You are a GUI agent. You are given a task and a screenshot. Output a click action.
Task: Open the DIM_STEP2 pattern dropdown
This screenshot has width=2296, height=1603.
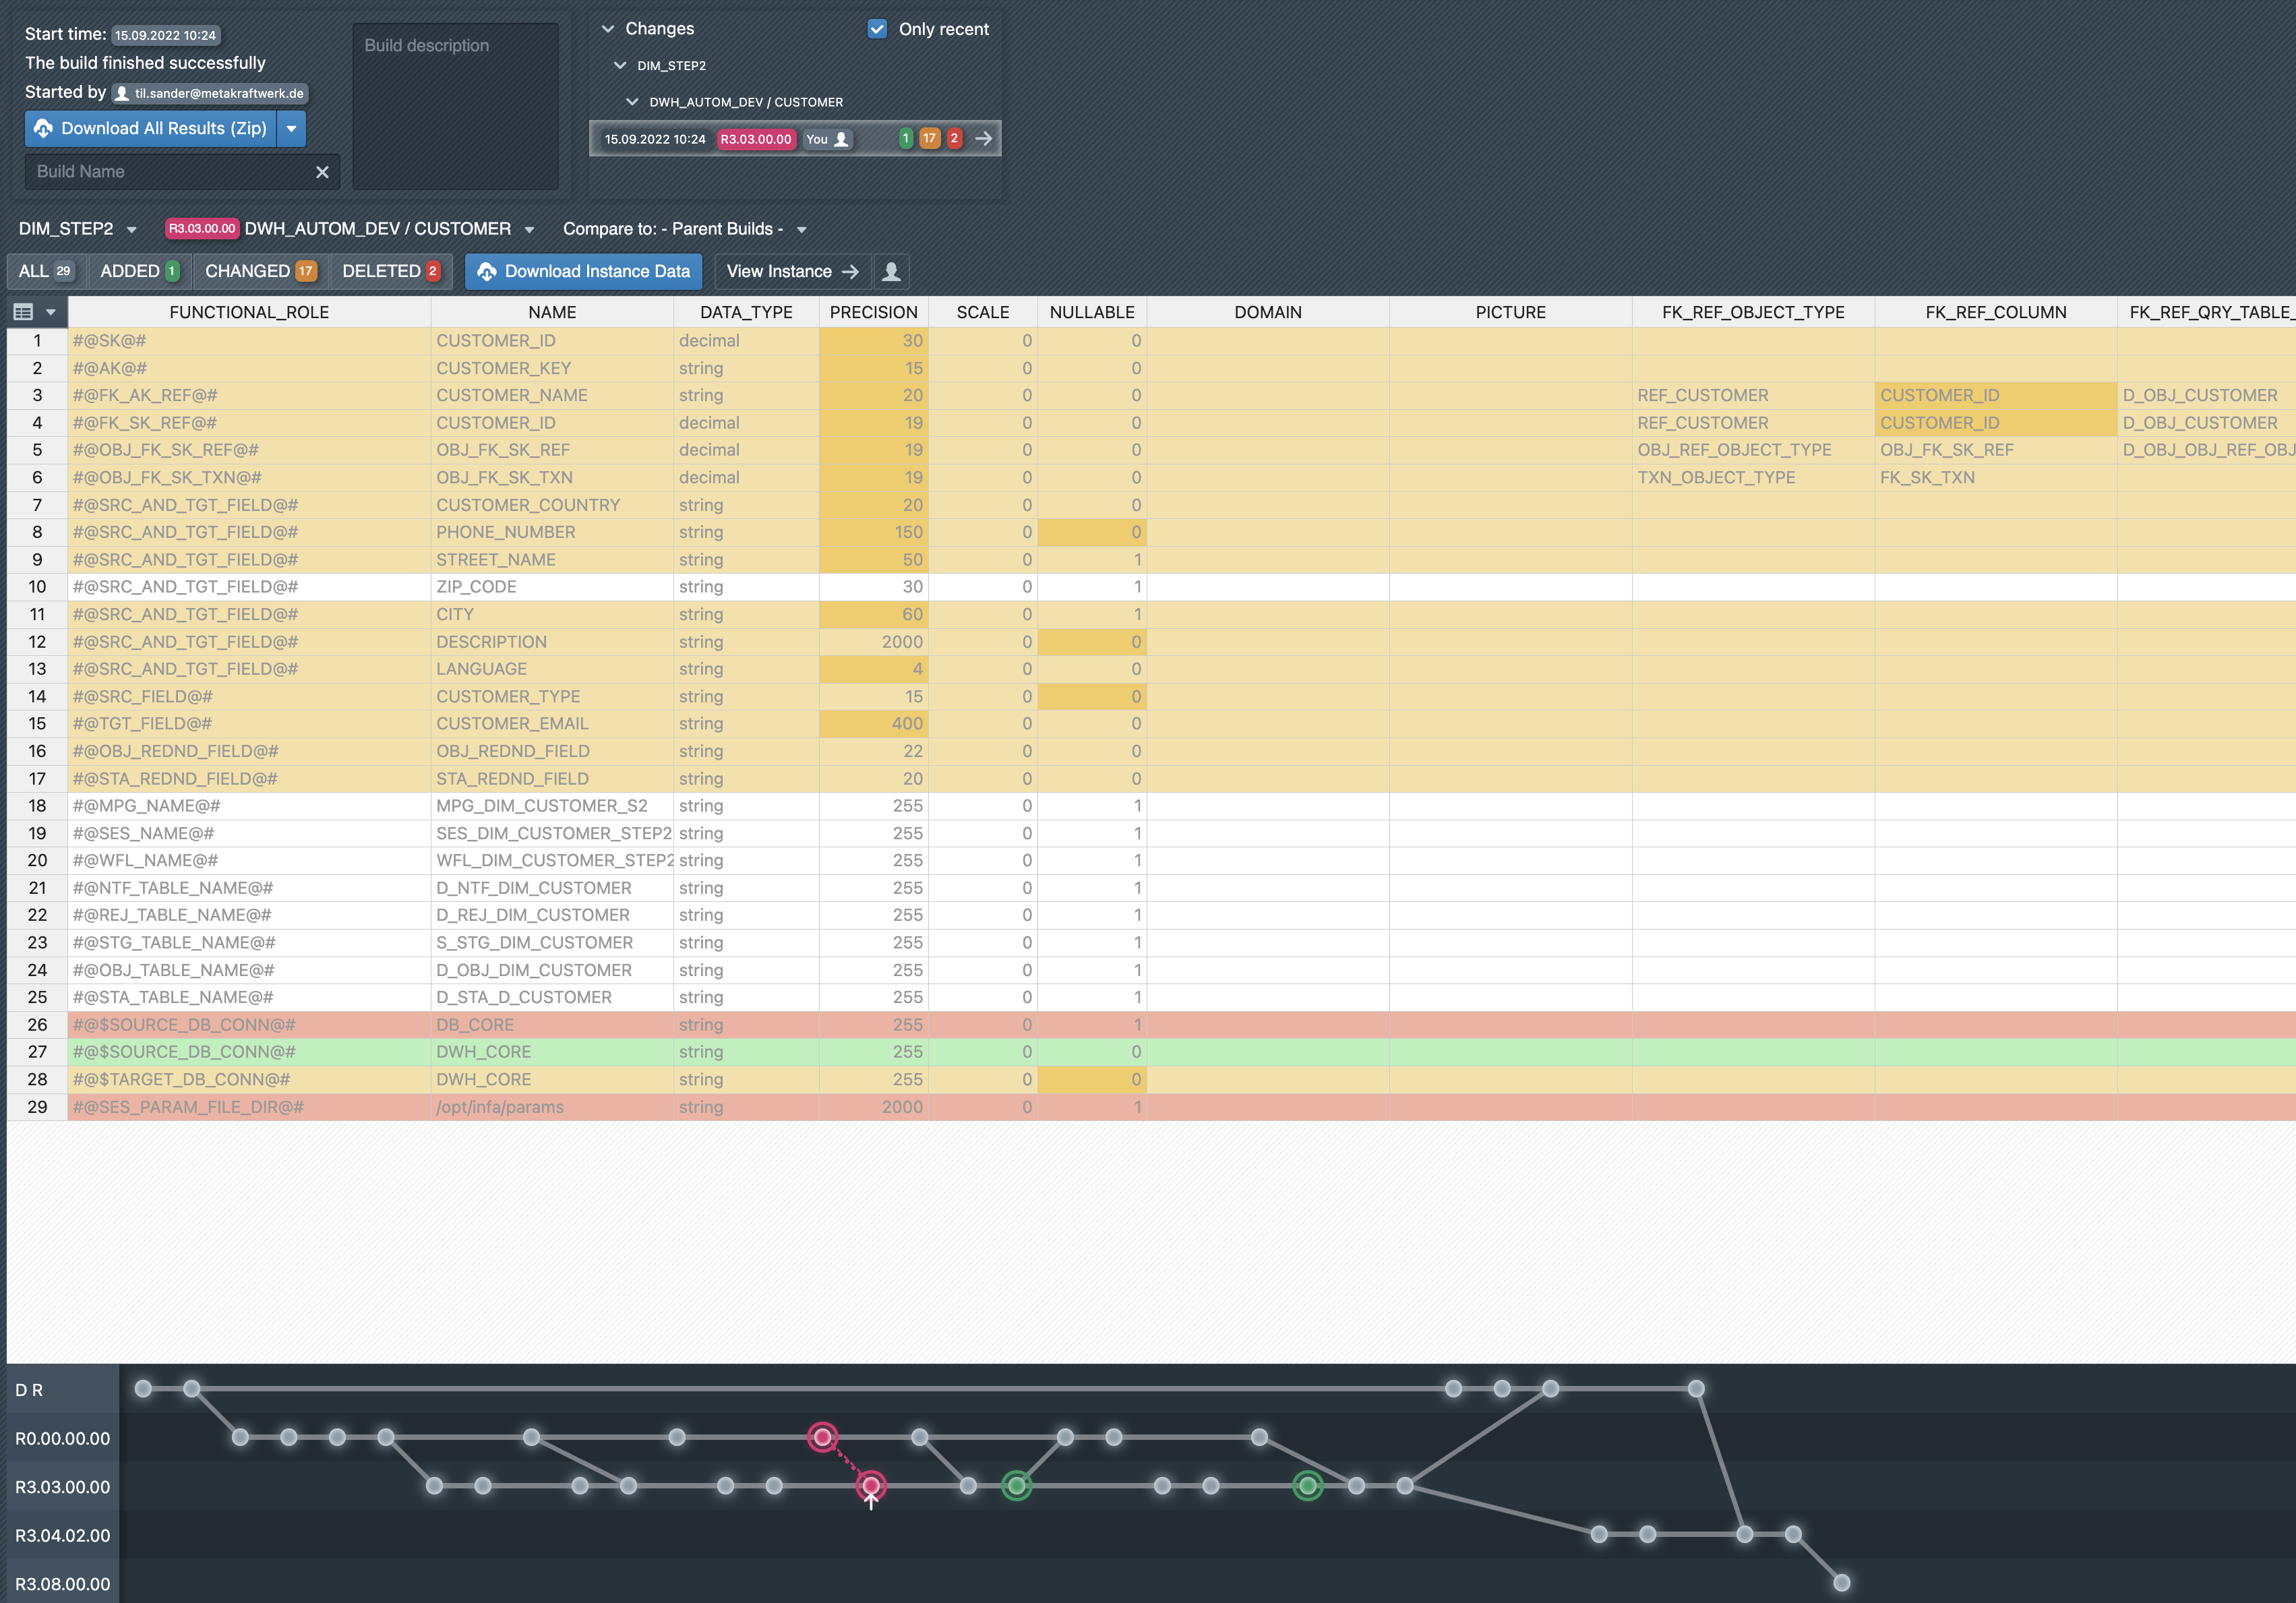point(131,230)
